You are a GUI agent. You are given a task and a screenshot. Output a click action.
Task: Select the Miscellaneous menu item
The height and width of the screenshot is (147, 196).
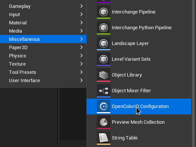(x=43, y=39)
